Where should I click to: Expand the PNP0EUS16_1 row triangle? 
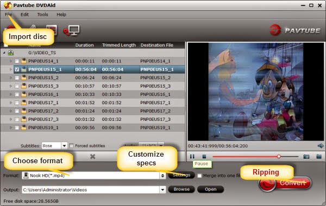pyautogui.click(x=11, y=94)
